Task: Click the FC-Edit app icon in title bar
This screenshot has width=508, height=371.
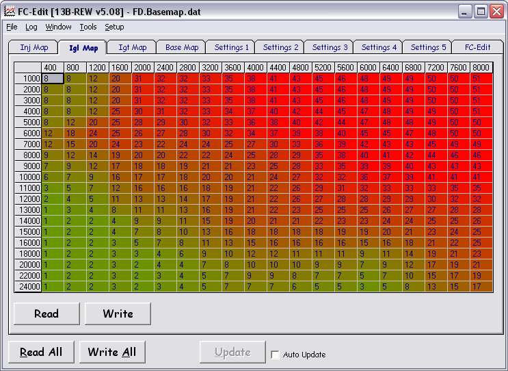Action: [9, 11]
